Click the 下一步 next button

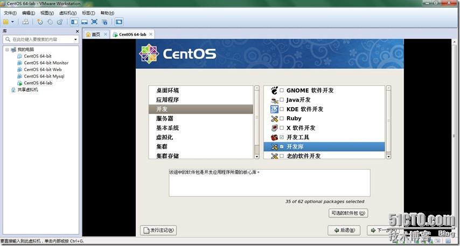pyautogui.click(x=384, y=230)
